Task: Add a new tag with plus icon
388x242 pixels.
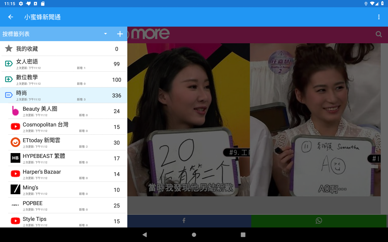Action: pyautogui.click(x=120, y=34)
